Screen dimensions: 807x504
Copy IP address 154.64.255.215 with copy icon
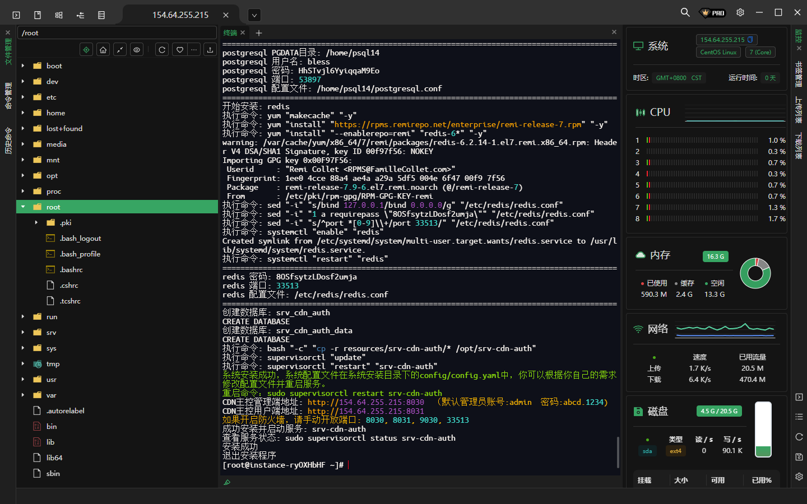click(750, 40)
